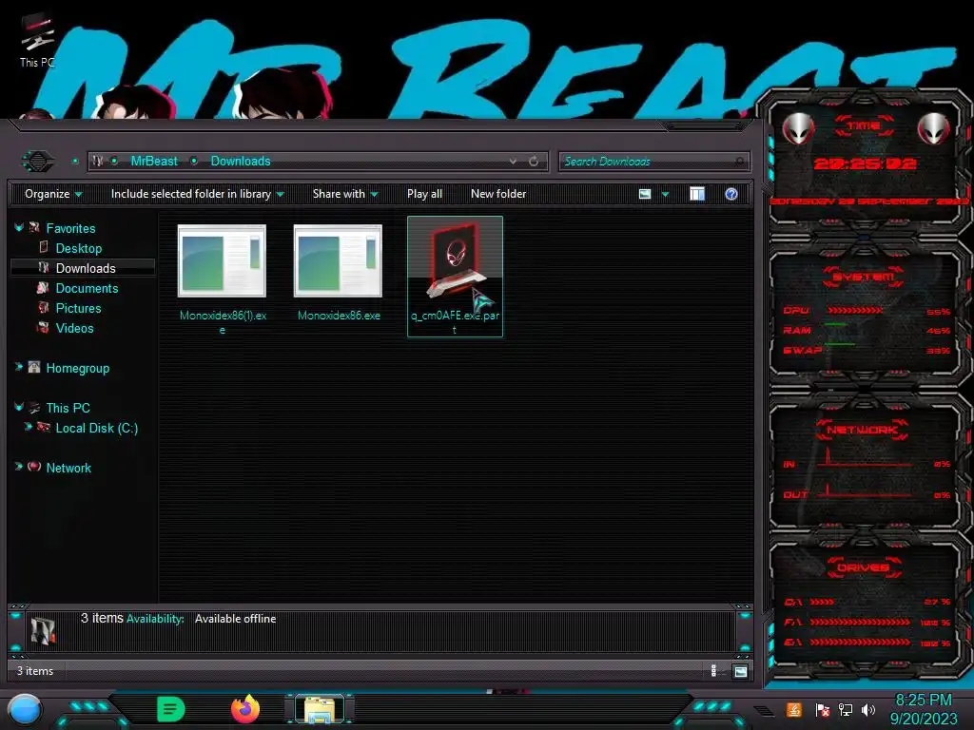Open the volume speaker tray icon
This screenshot has width=974, height=730.
tap(867, 709)
